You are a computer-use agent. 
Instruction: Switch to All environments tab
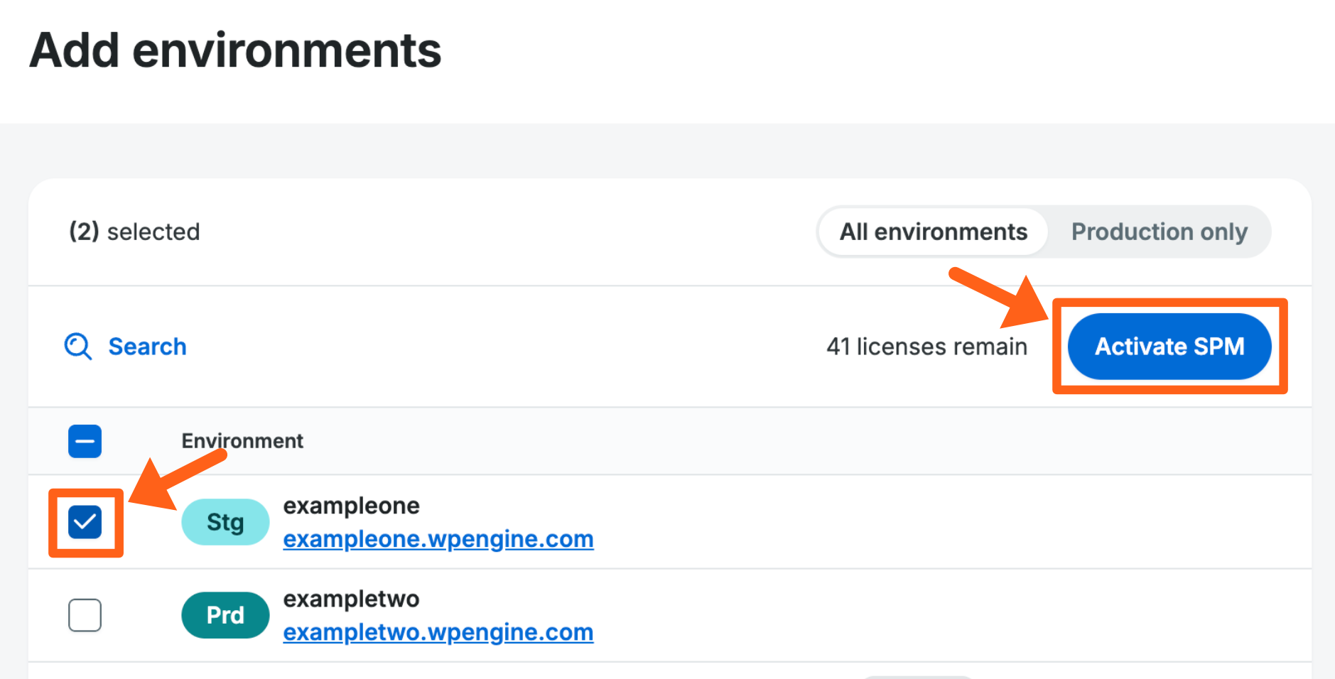pyautogui.click(x=933, y=232)
